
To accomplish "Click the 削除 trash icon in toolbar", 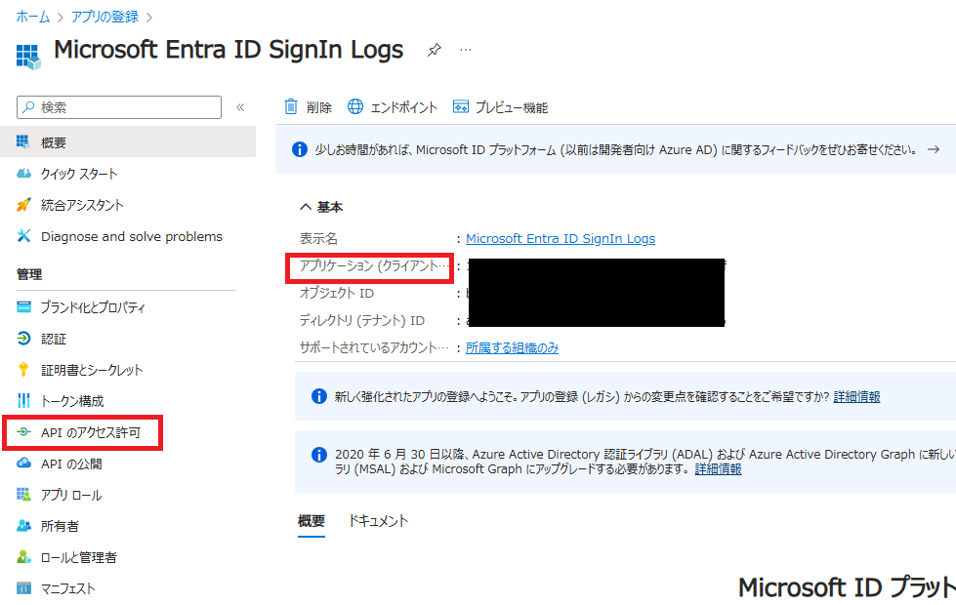I will click(x=291, y=107).
